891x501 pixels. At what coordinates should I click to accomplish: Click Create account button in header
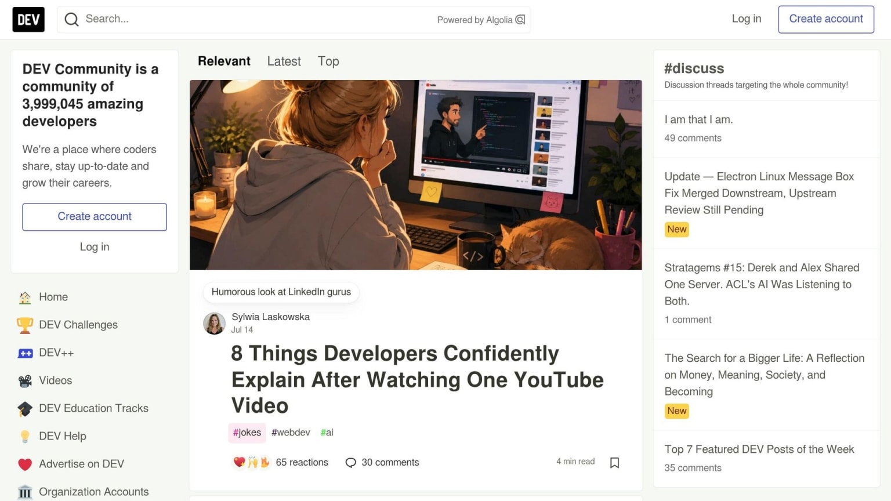(825, 19)
